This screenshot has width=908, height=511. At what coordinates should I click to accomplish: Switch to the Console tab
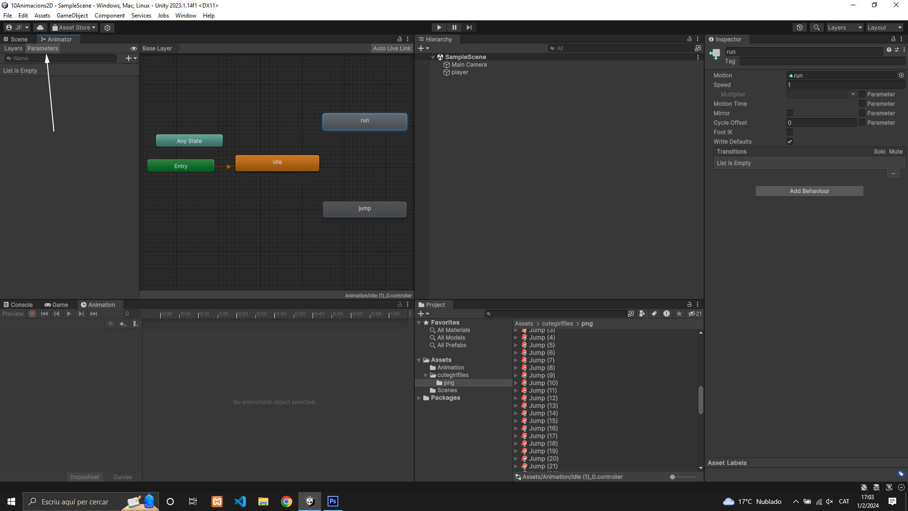(x=18, y=305)
